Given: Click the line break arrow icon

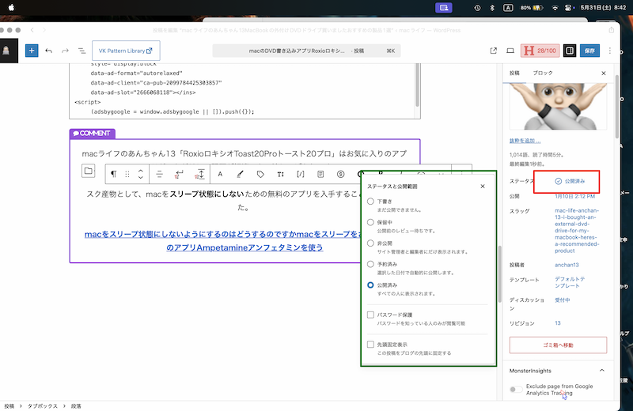Looking at the screenshot, I should [x=179, y=174].
